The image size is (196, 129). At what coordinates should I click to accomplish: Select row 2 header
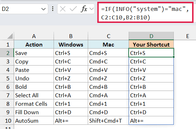(7, 53)
